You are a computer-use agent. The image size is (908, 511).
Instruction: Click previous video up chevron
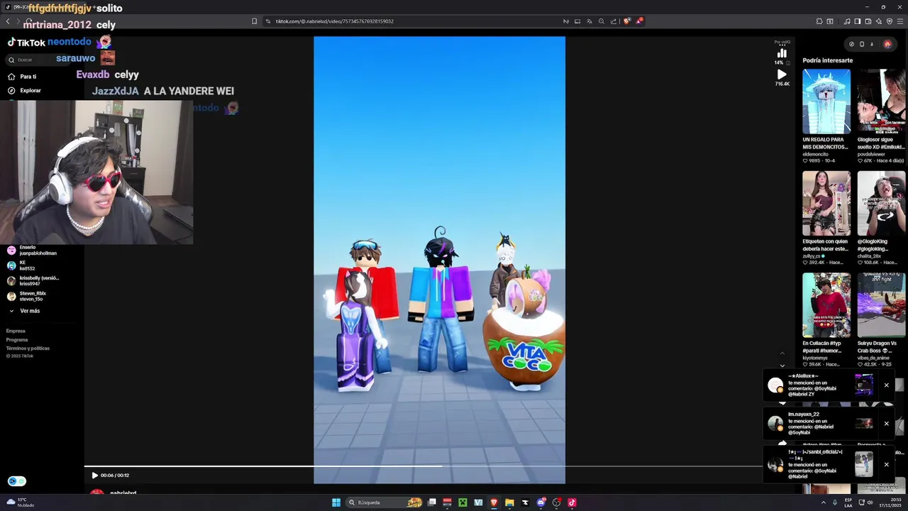[782, 353]
